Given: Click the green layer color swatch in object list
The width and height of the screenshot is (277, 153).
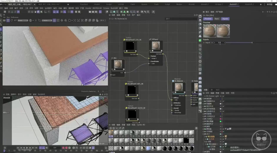Looking at the screenshot, I should coord(221,121).
